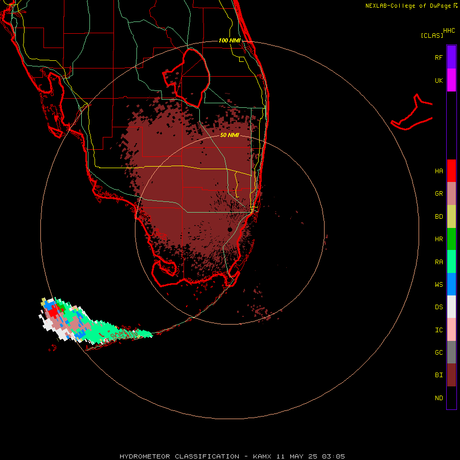Screen dimensions: 460x460
Task: Click the IC light pink legend swatch
Action: point(451,330)
